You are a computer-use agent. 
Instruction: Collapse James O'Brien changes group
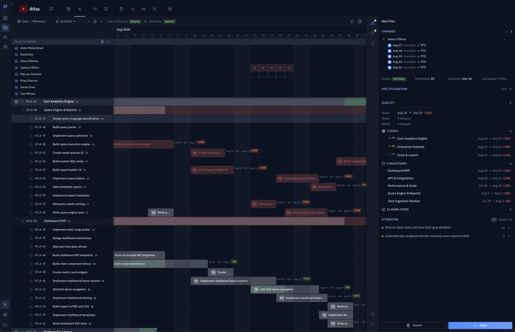pyautogui.click(x=504, y=39)
